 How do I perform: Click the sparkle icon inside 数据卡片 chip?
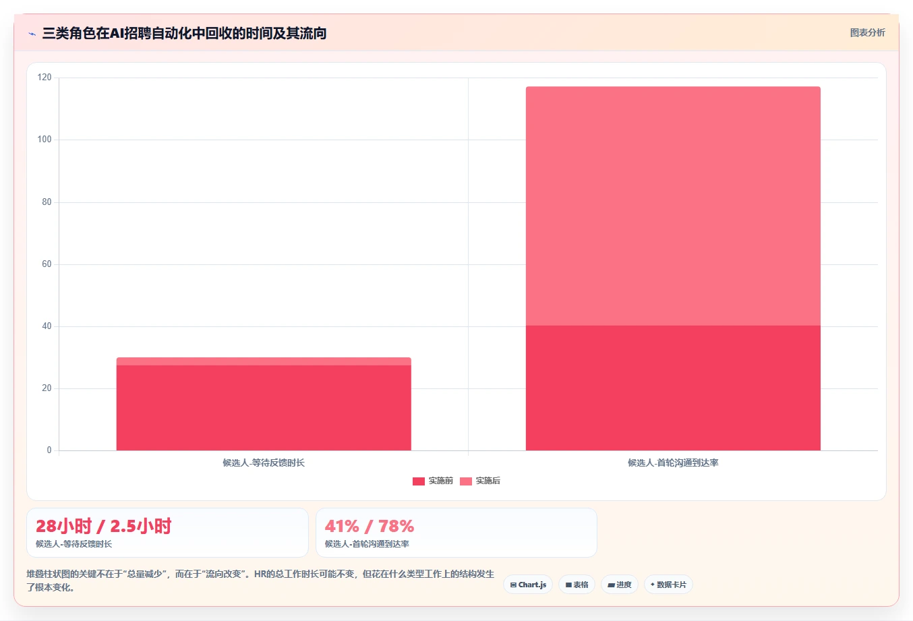[x=653, y=585]
